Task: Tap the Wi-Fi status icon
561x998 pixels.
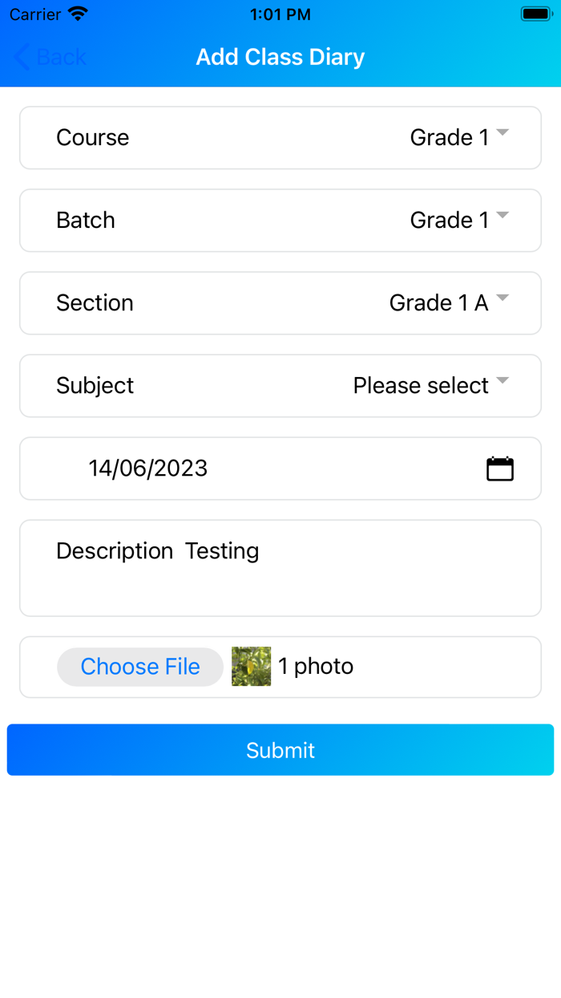Action: coord(78,14)
